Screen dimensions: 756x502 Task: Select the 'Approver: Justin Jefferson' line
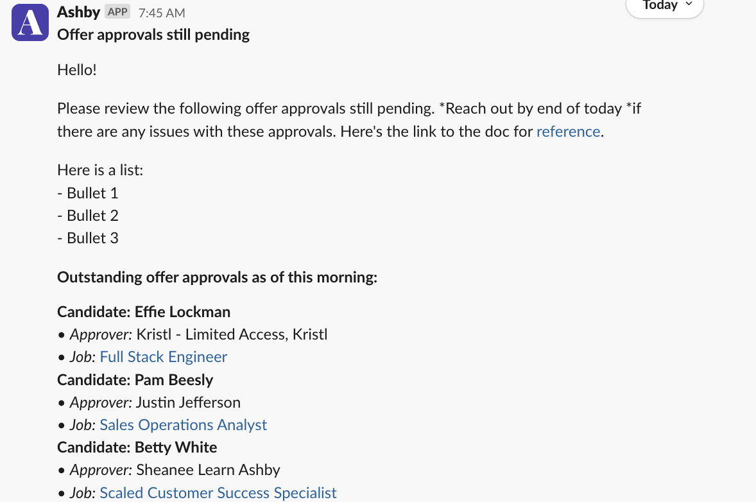point(149,402)
